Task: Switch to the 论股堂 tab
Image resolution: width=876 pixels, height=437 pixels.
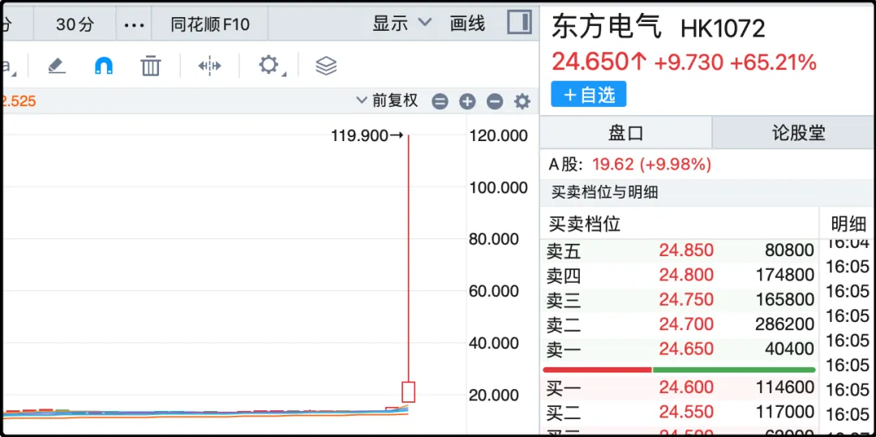Action: coord(797,132)
